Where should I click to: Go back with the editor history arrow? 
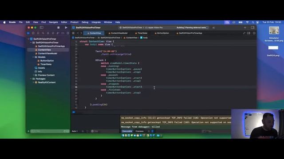point(78,33)
